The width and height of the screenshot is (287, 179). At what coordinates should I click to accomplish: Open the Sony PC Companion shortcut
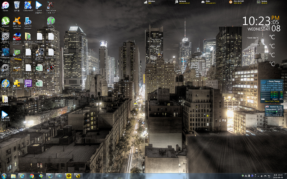click(x=28, y=22)
